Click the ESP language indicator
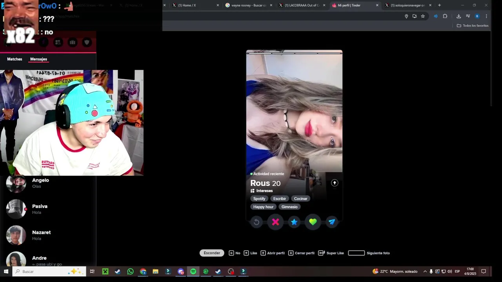Screen dimensions: 502x282 [x=457, y=271]
